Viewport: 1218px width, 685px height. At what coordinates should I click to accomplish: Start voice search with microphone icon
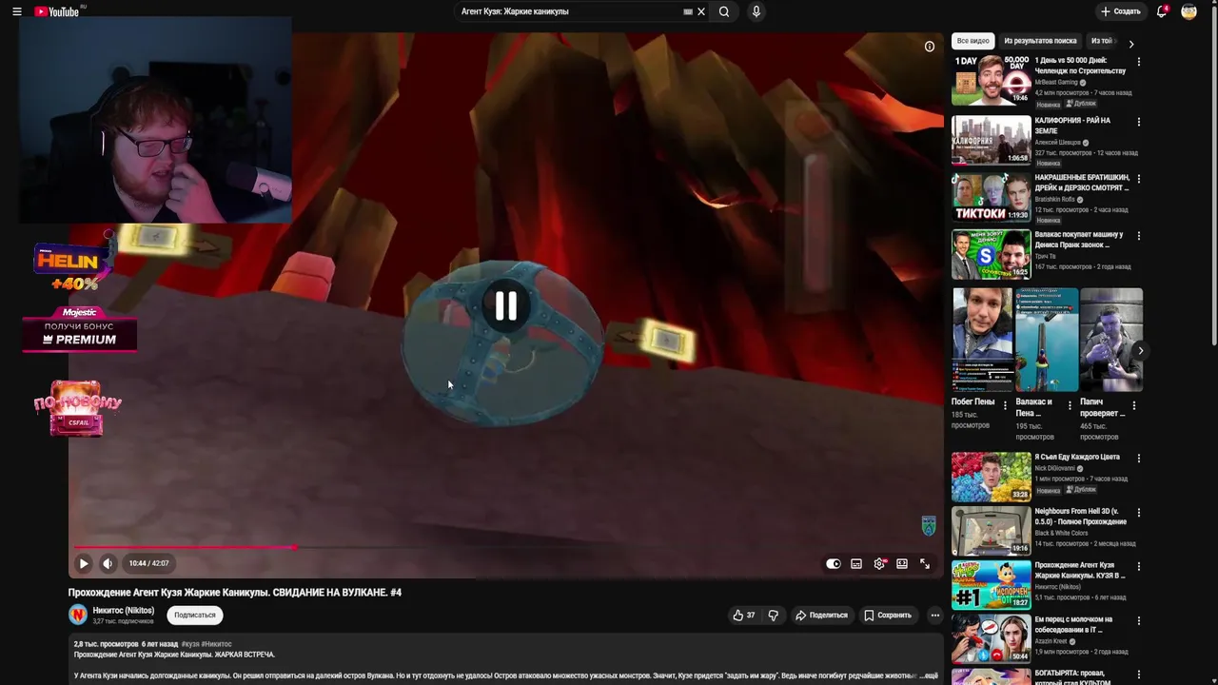(756, 11)
